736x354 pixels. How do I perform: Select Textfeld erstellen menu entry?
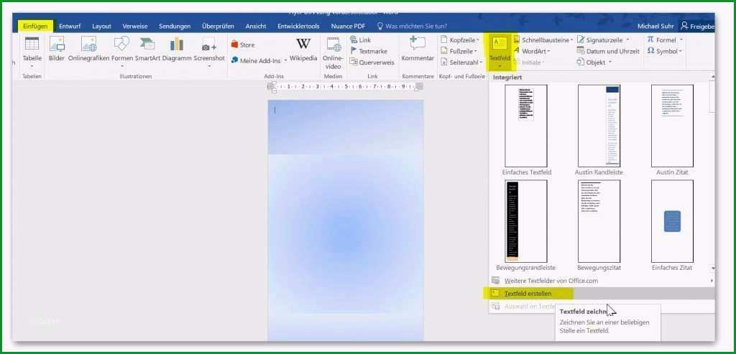click(x=602, y=294)
